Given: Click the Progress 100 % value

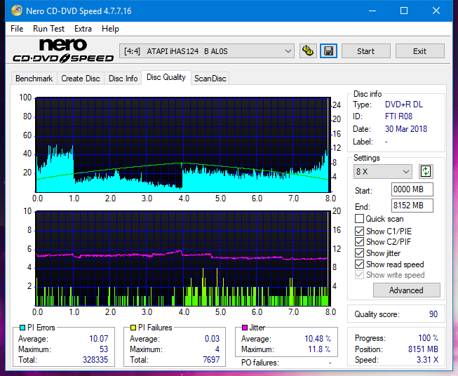Looking at the screenshot, I should pyautogui.click(x=429, y=338).
